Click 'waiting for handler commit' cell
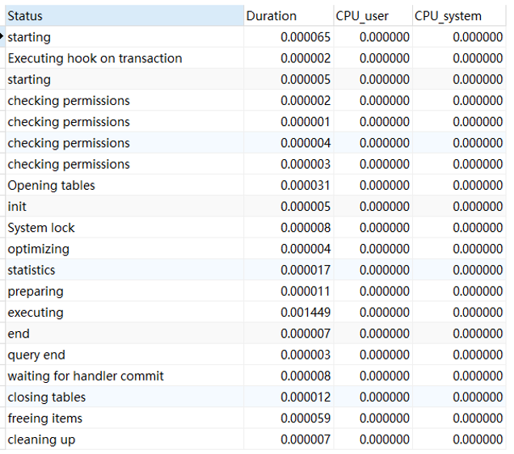Viewport: 514px width, 454px height. (x=86, y=376)
